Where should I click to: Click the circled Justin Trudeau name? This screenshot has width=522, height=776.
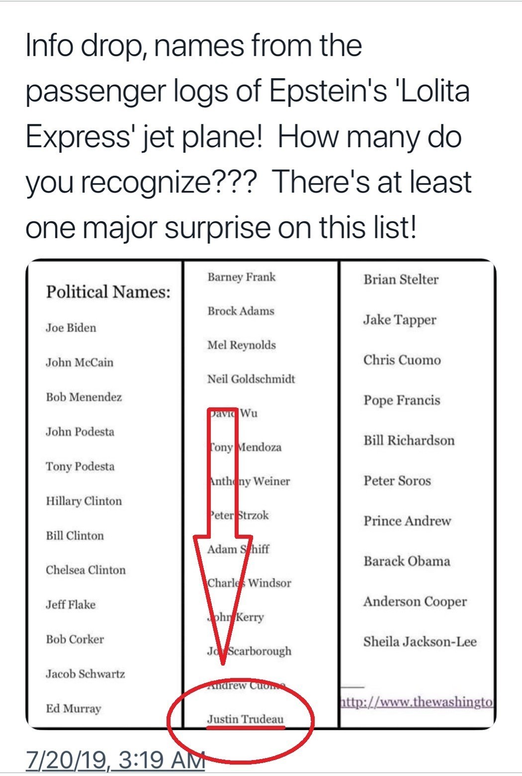[245, 719]
